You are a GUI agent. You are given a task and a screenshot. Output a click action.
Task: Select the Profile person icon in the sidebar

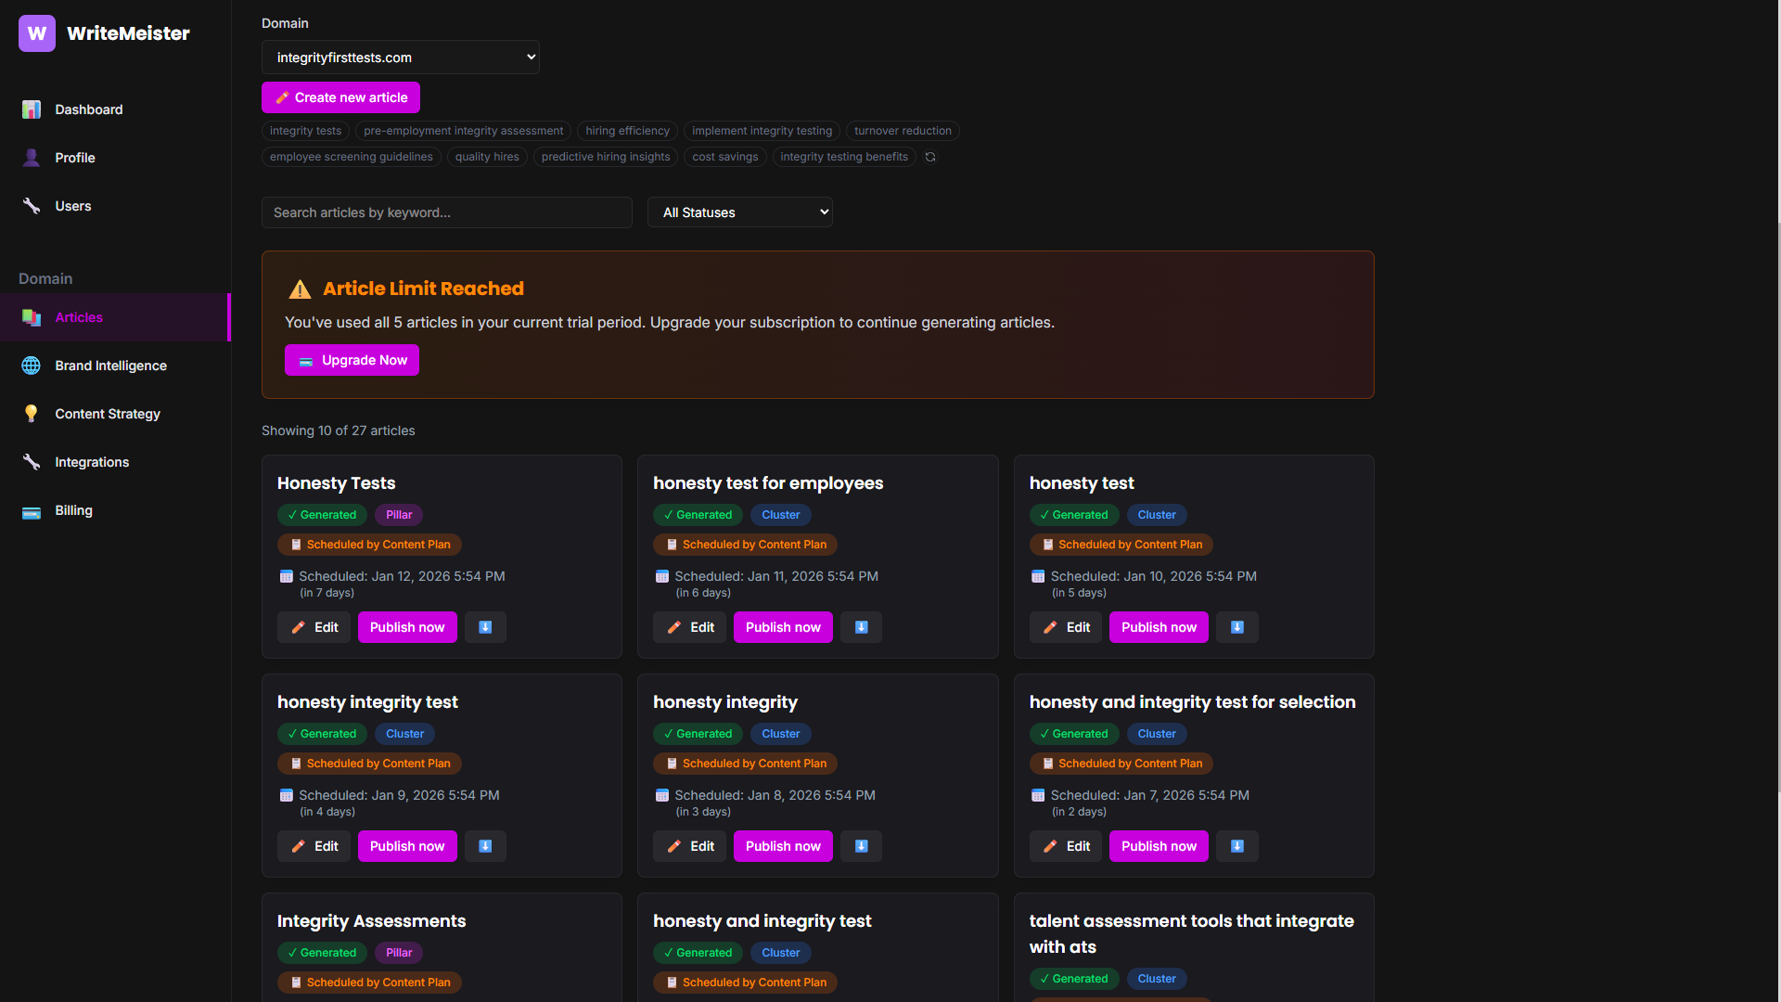tap(32, 158)
